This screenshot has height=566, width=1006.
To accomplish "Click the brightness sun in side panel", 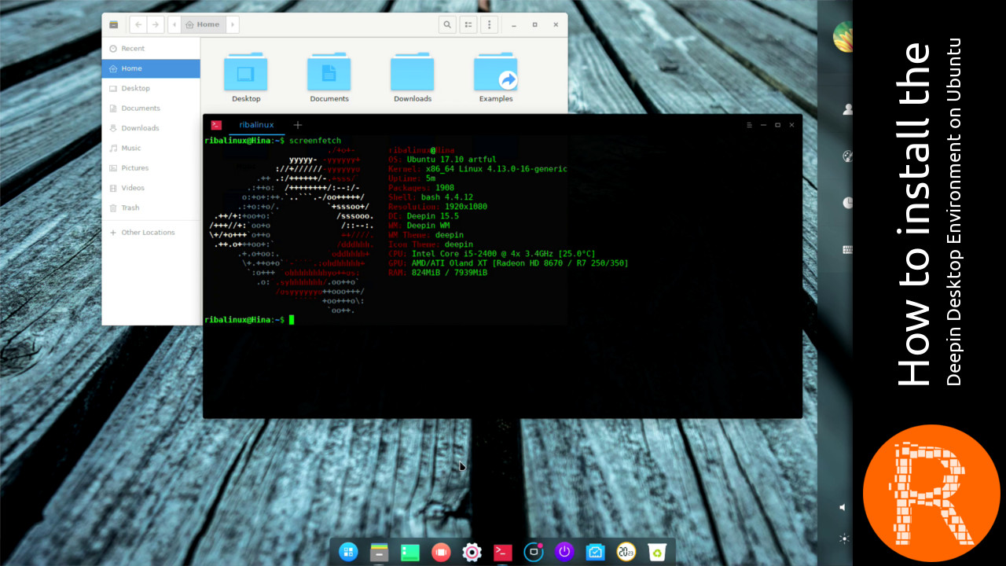I will point(843,538).
